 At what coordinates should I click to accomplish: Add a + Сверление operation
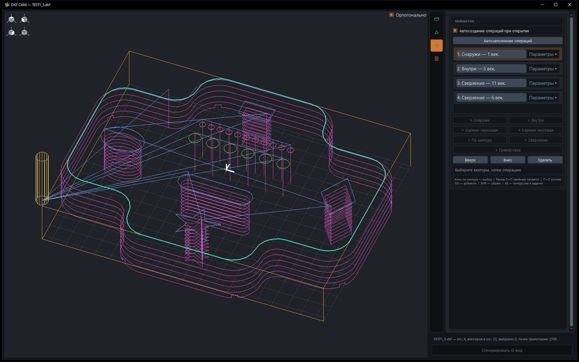coord(536,140)
